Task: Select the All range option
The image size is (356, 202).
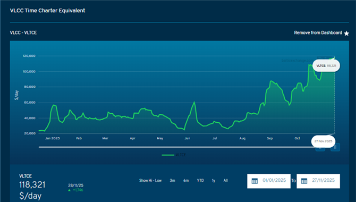Action: click(225, 180)
